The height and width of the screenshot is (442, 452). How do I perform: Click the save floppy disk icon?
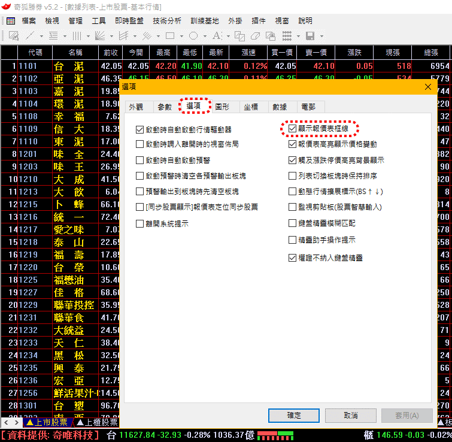pos(310,36)
